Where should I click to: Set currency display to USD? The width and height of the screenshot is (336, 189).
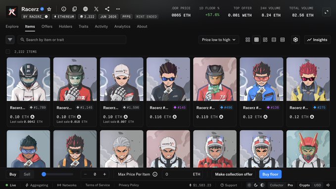[317, 185]
